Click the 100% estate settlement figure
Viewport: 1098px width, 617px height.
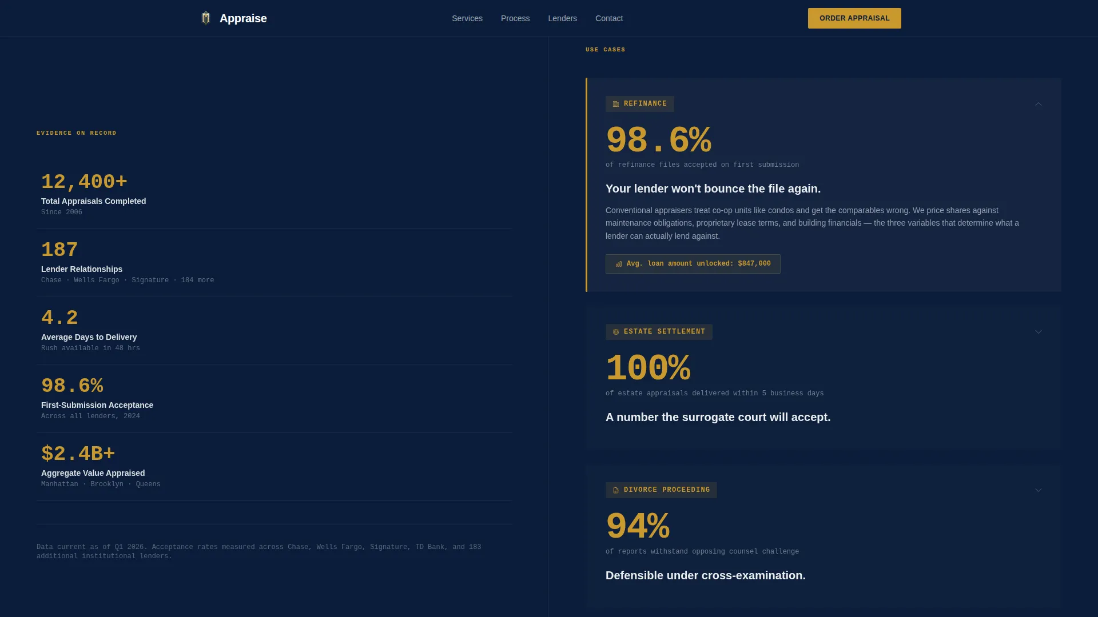(648, 368)
